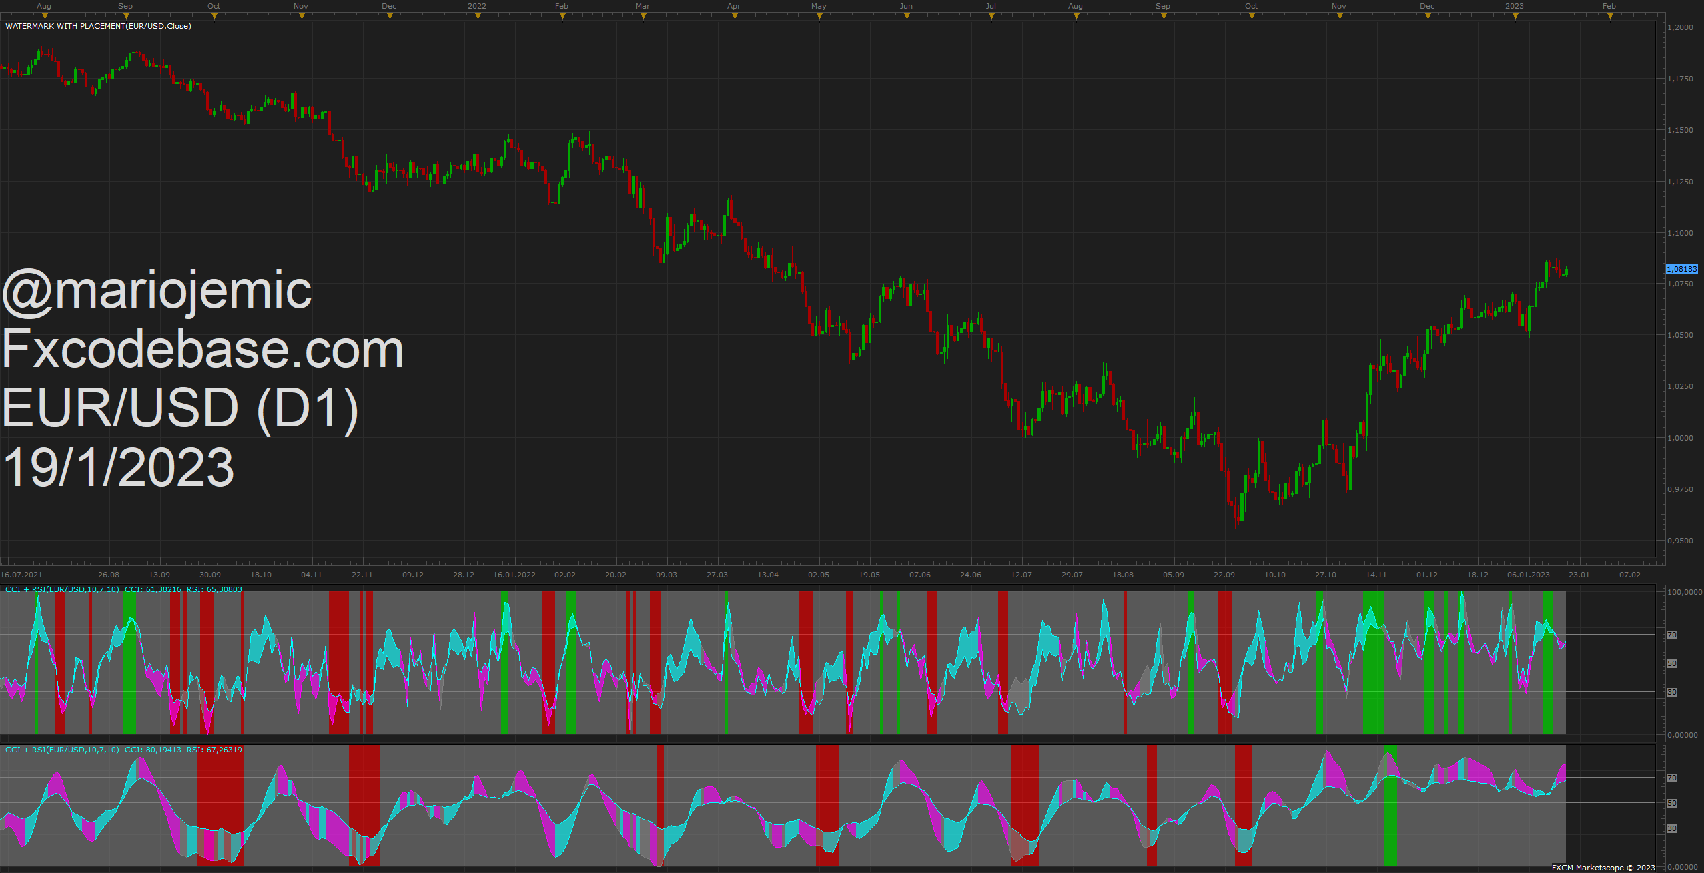
Task: Click the 1,0000 price axis label
Action: pyautogui.click(x=1680, y=438)
